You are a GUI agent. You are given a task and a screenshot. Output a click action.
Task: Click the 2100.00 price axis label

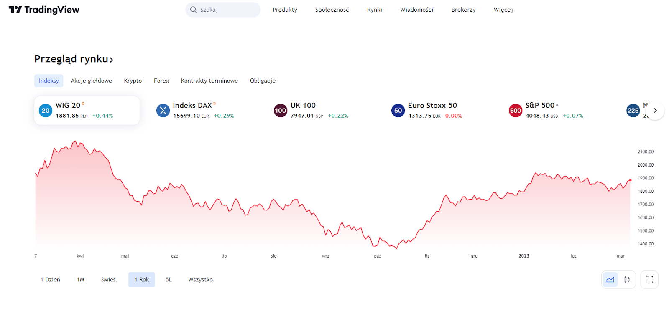coord(645,152)
